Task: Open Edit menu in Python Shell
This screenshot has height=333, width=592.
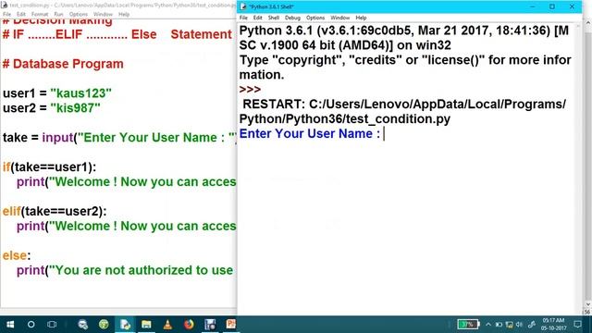Action: (257, 18)
